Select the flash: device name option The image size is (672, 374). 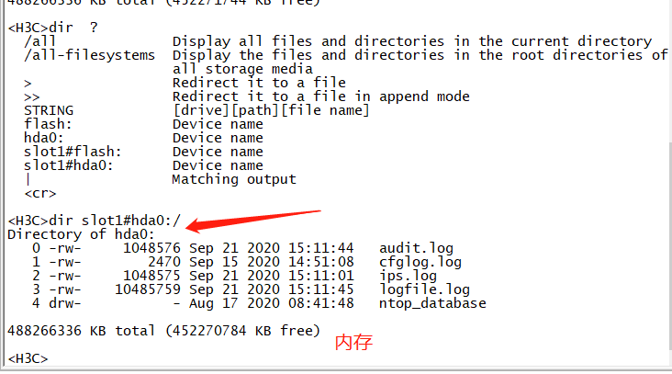point(48,124)
